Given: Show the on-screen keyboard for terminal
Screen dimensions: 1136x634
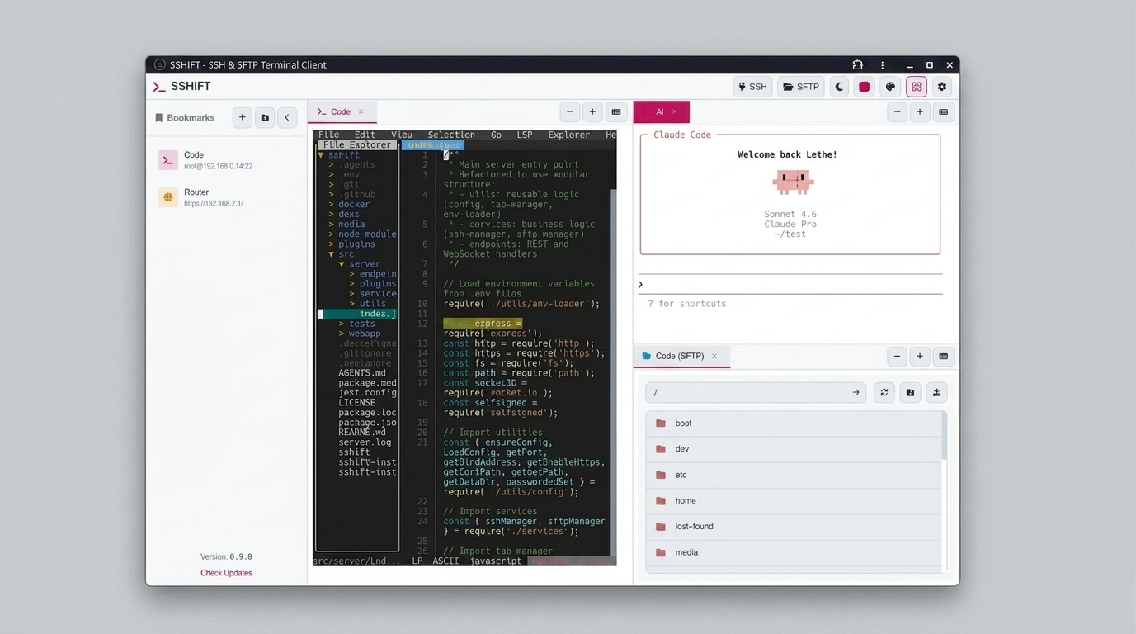Looking at the screenshot, I should [615, 111].
